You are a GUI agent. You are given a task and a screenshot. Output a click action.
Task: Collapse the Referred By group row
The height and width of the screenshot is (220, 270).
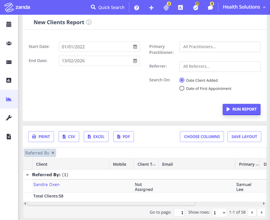[x=27, y=175]
